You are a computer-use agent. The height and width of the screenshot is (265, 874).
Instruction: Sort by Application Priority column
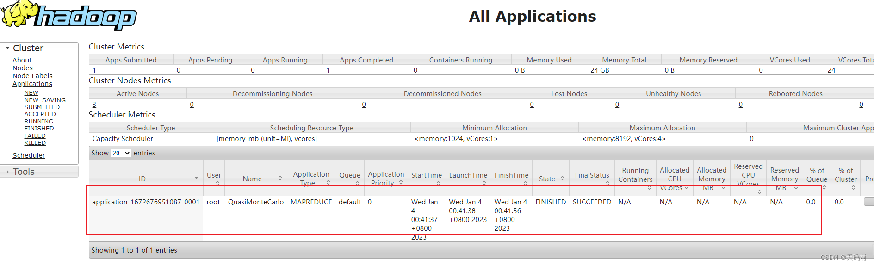click(x=386, y=179)
